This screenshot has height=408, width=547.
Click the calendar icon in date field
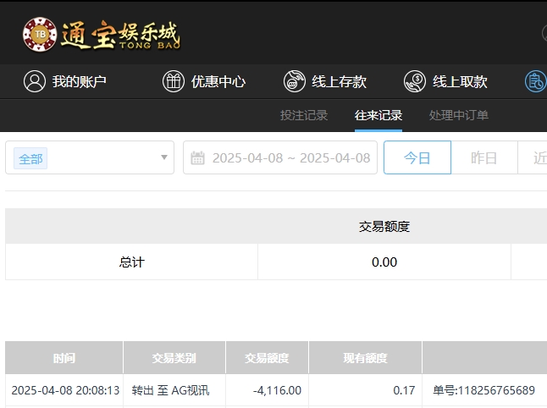coord(197,157)
